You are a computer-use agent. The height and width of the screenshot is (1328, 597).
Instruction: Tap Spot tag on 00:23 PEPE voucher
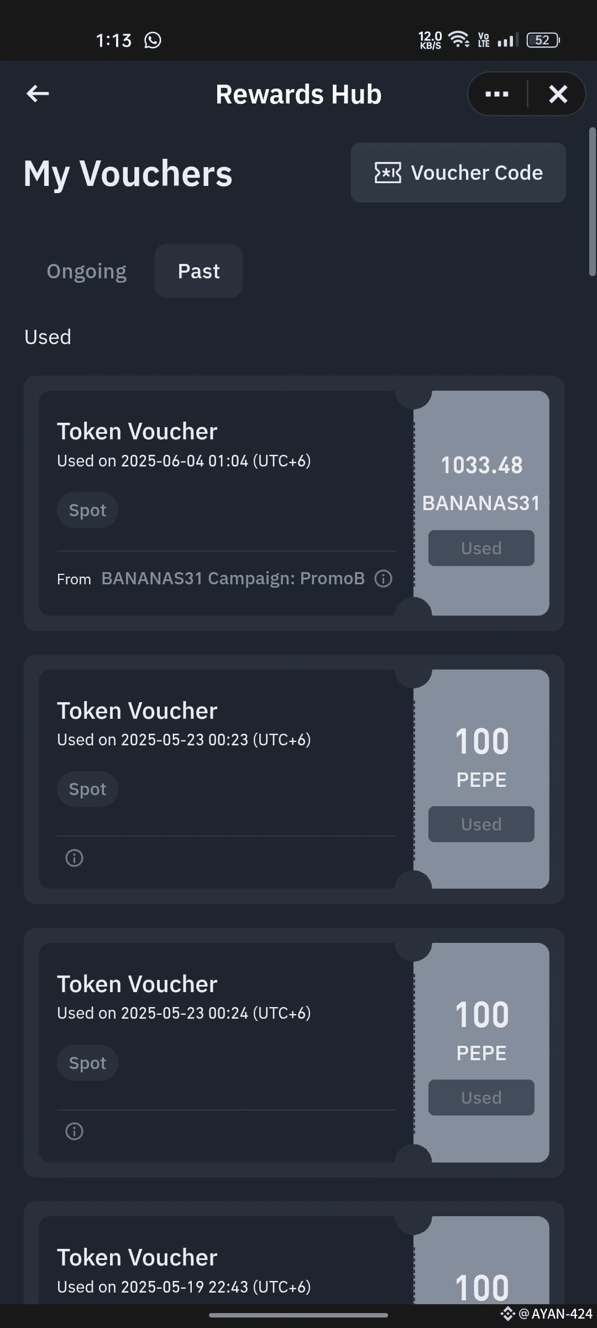87,788
